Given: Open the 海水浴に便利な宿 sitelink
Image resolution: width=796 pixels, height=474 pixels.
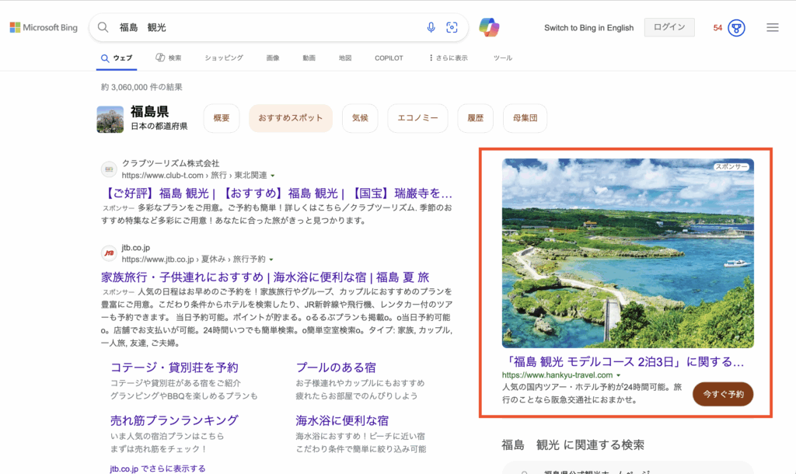Looking at the screenshot, I should (342, 420).
